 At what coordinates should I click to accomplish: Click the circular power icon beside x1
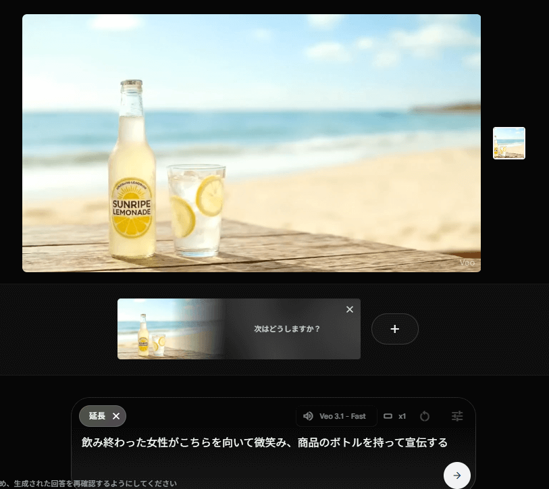coord(425,416)
